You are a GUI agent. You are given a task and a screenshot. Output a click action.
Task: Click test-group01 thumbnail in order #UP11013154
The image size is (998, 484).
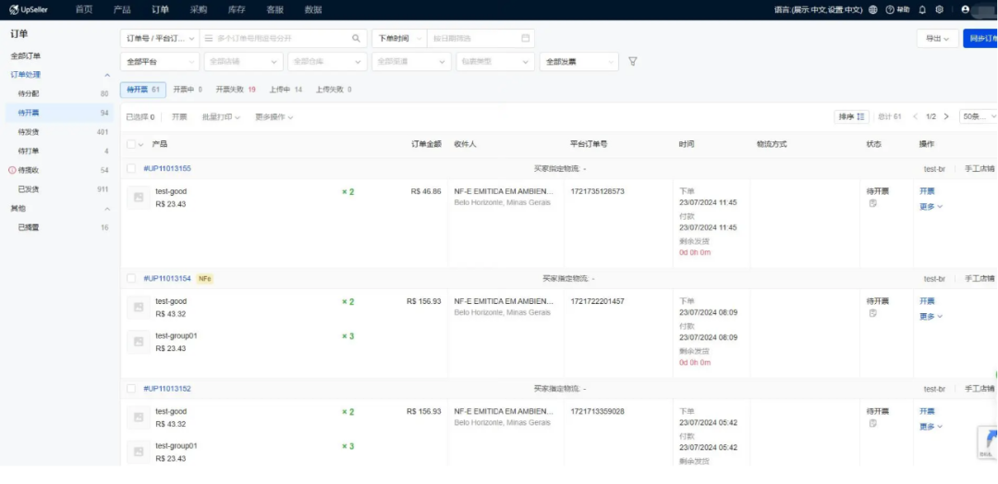click(x=138, y=342)
